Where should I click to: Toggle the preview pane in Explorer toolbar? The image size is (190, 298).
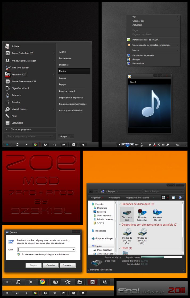pyautogui.click(x=174, y=198)
